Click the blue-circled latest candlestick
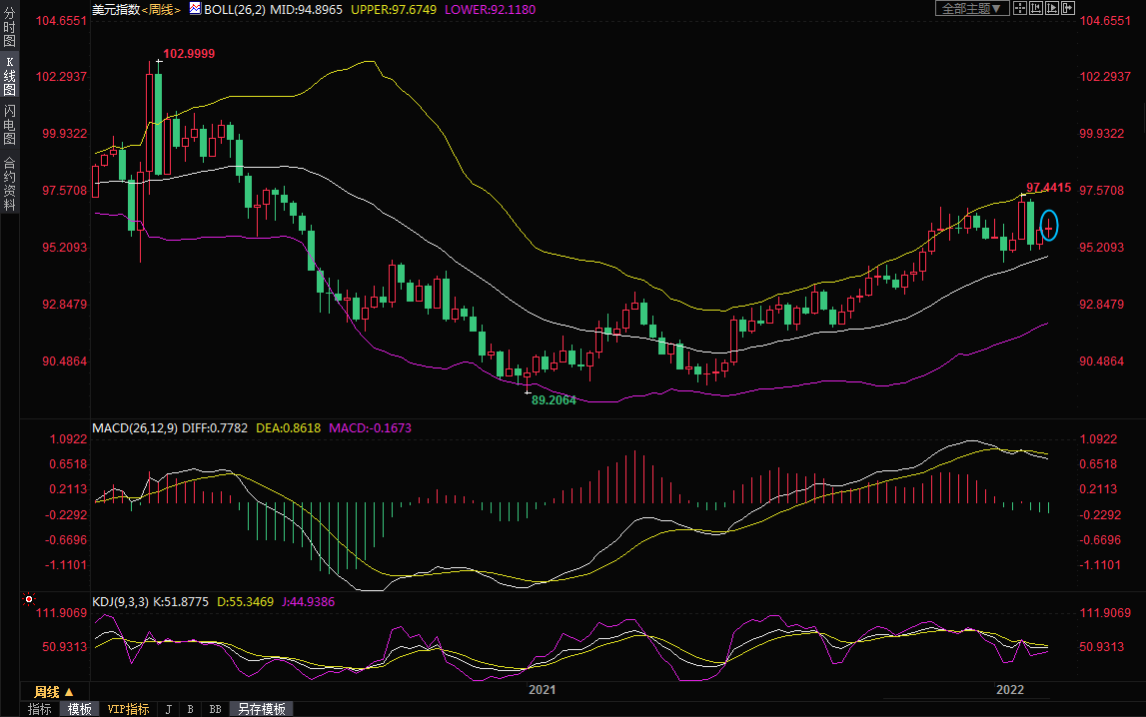 point(1048,229)
